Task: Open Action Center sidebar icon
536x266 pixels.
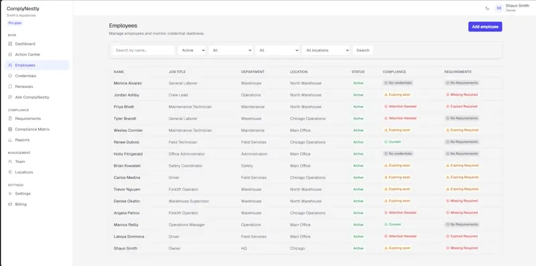Action: 10,54
